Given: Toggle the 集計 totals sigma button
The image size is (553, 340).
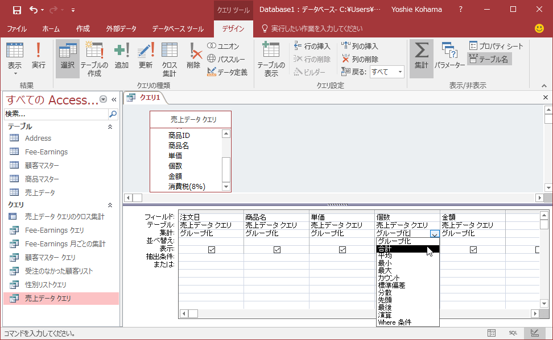Looking at the screenshot, I should point(422,58).
